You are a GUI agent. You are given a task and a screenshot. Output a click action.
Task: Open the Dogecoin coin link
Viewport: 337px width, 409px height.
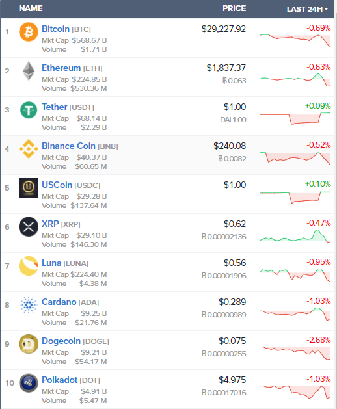click(x=61, y=341)
